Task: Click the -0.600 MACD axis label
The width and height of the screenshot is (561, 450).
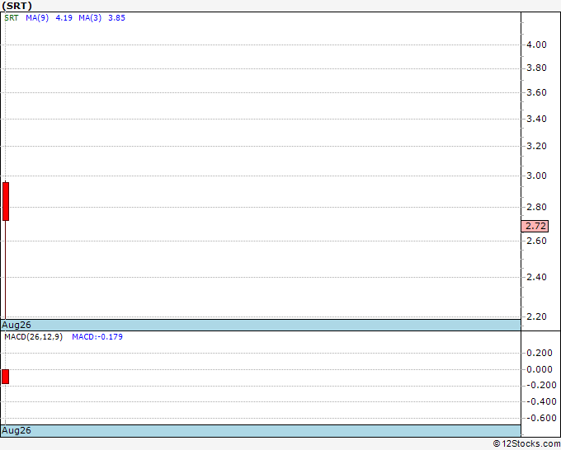Action: click(x=541, y=418)
